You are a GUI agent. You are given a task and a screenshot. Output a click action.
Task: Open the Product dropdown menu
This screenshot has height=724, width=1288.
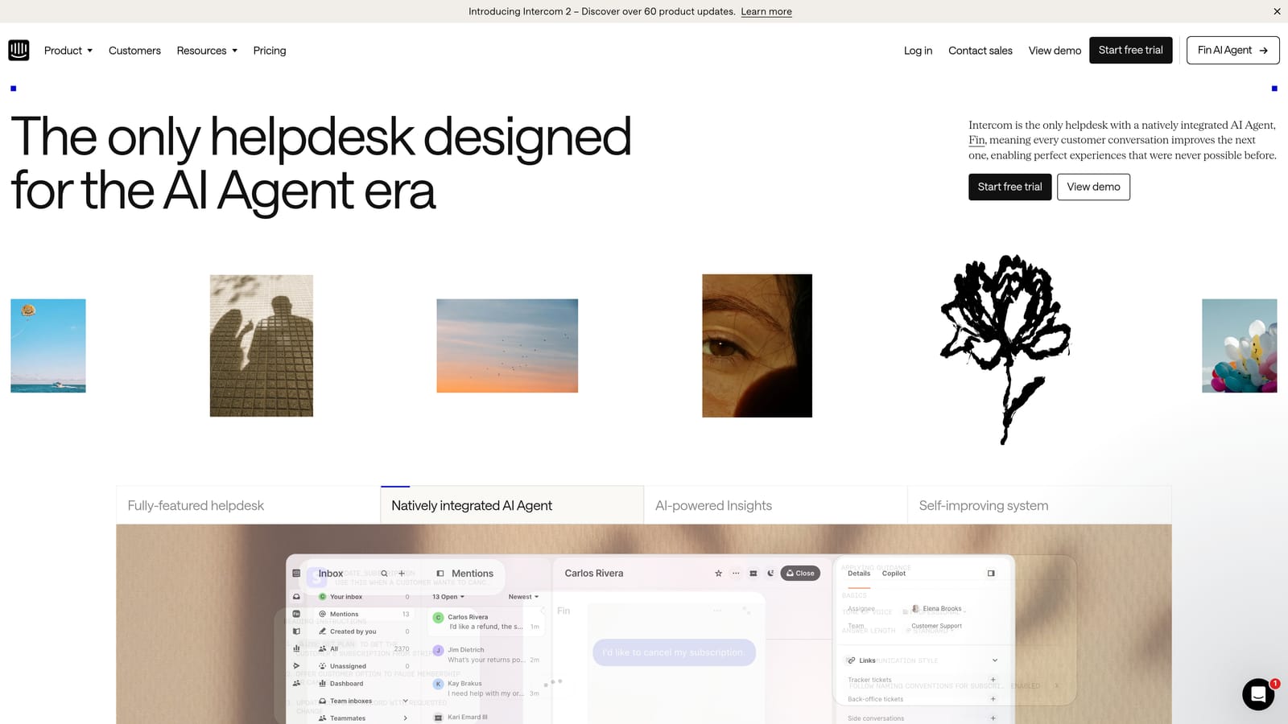(x=68, y=51)
